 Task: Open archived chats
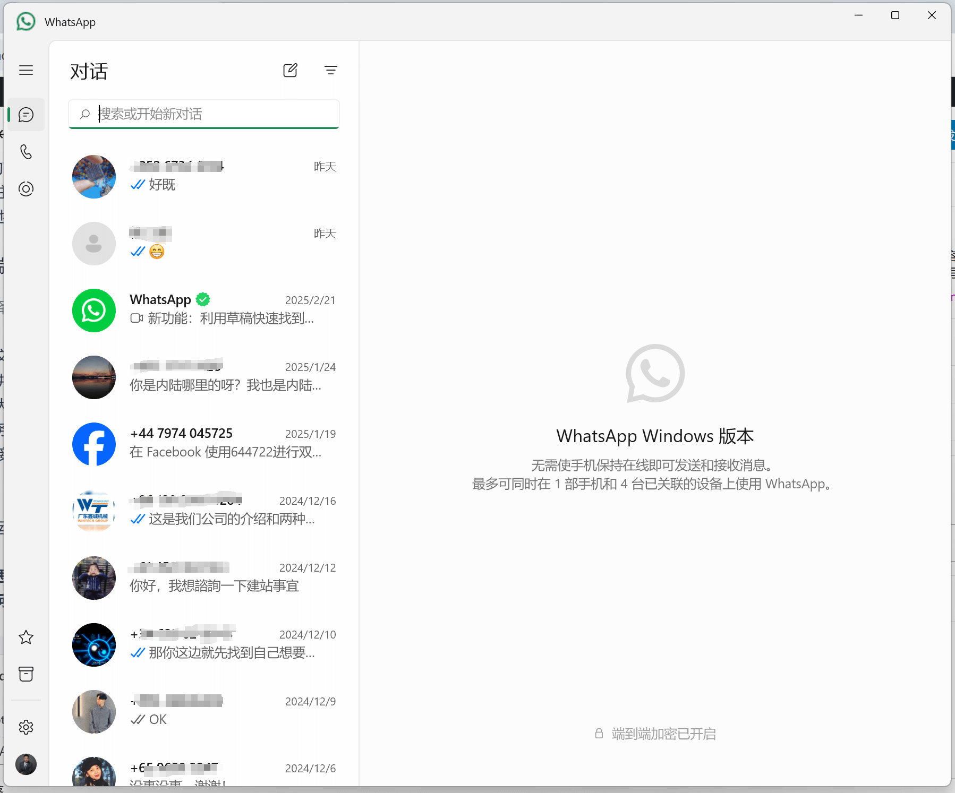pos(26,674)
